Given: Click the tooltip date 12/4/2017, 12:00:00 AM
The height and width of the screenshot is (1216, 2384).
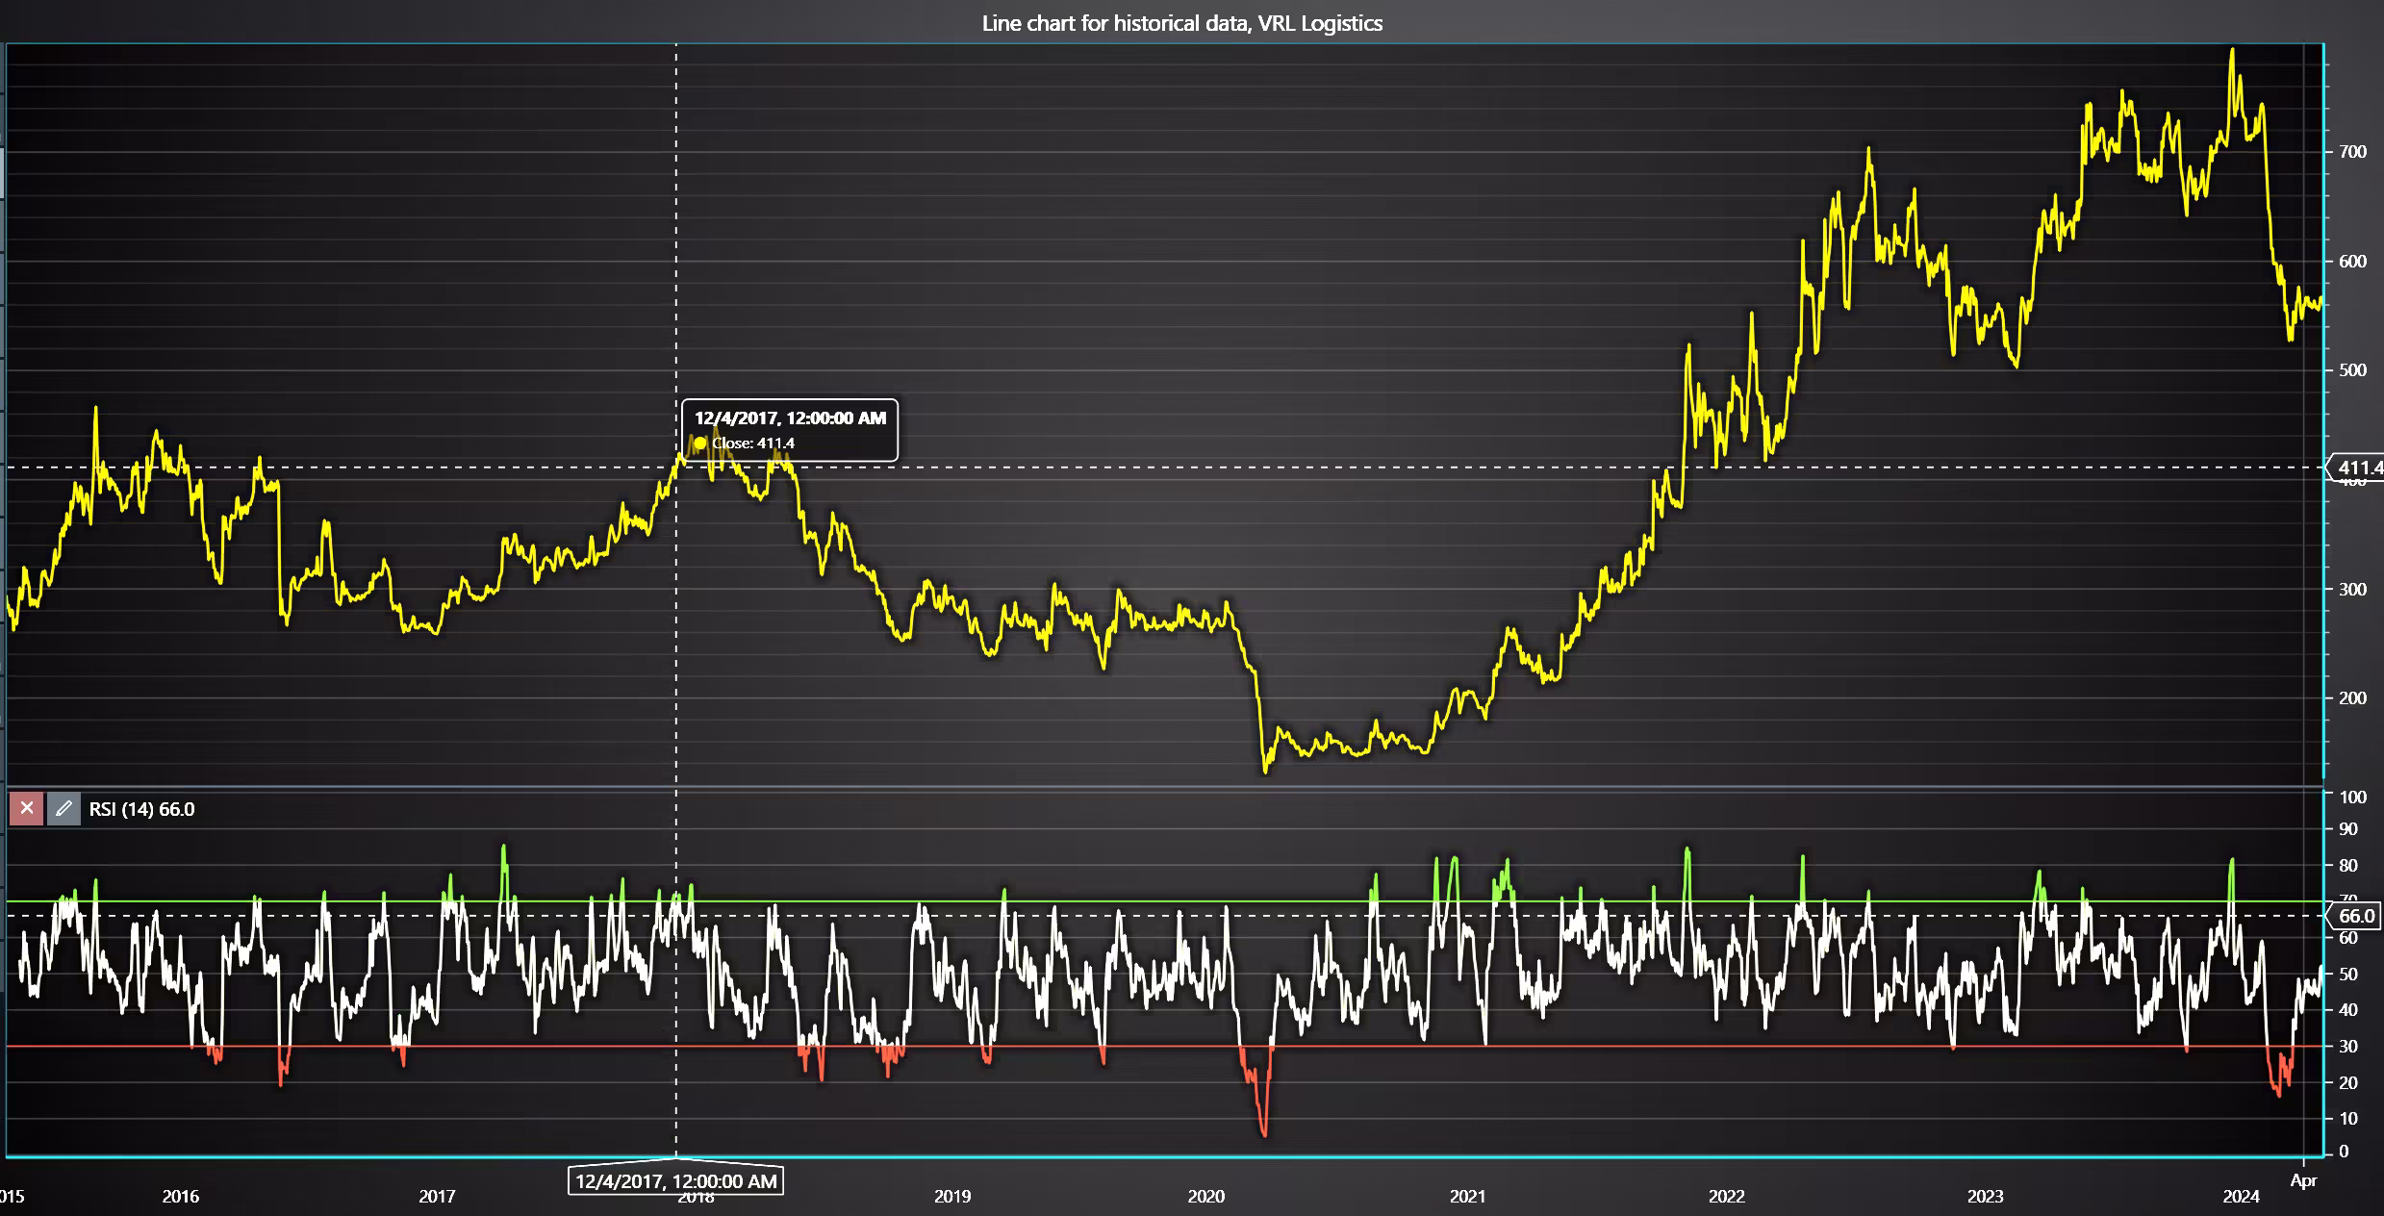Looking at the screenshot, I should click(790, 418).
